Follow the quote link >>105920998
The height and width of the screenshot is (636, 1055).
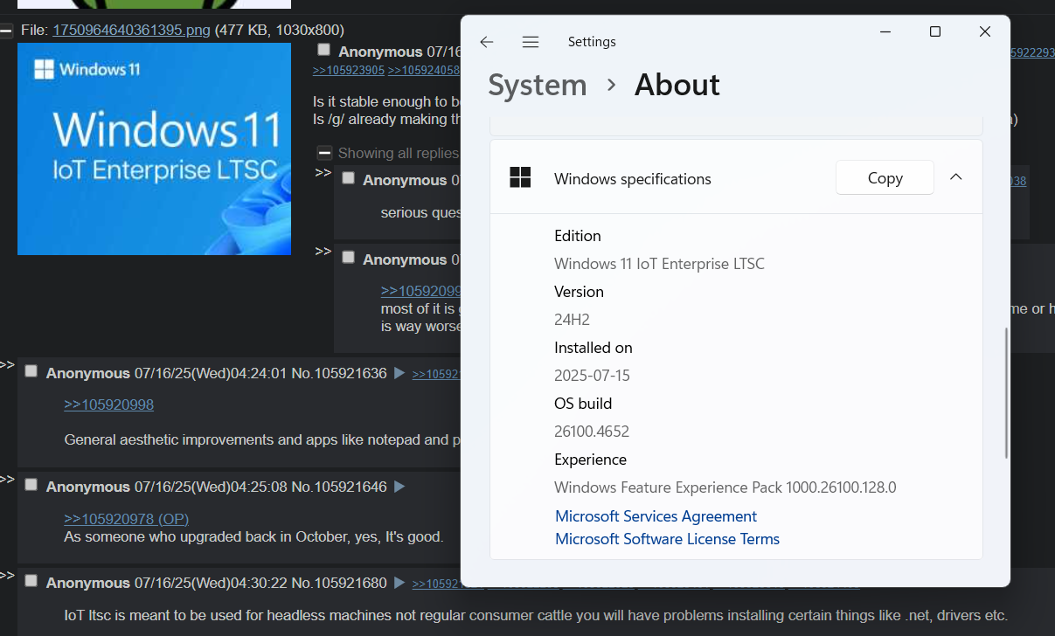pos(109,404)
